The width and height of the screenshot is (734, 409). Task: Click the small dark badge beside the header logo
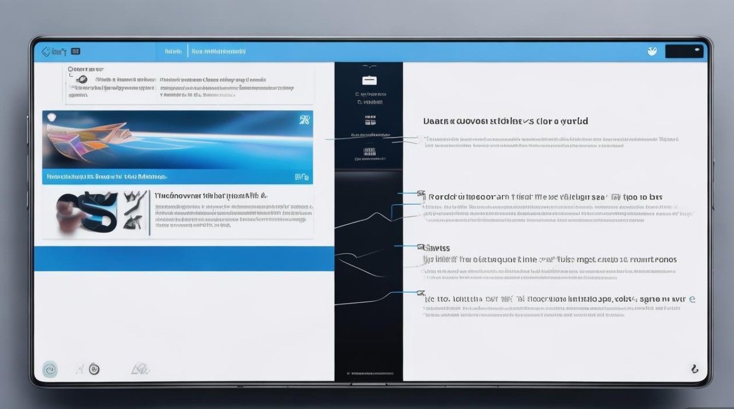pyautogui.click(x=76, y=52)
